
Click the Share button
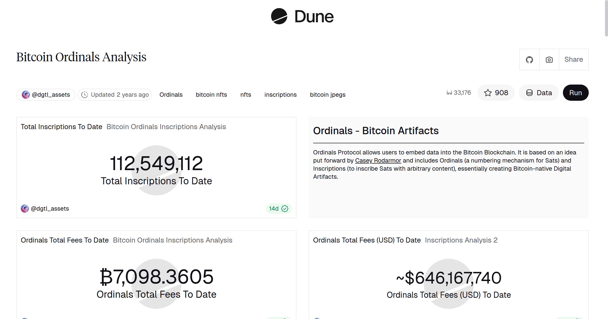point(574,59)
